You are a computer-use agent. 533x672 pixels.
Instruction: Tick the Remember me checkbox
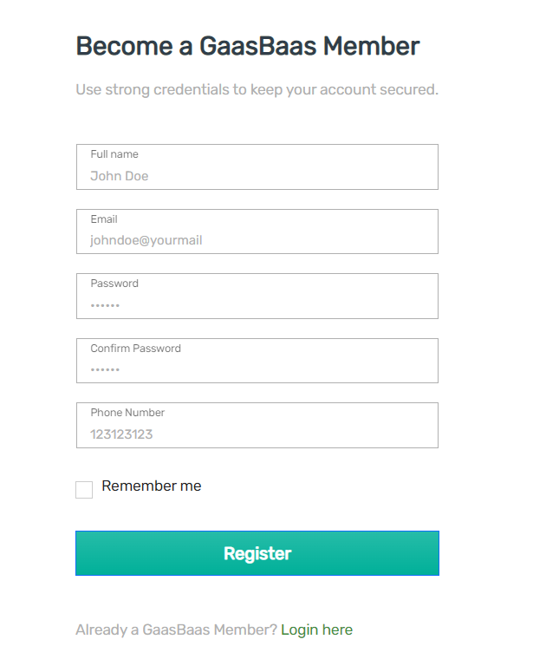(x=84, y=490)
